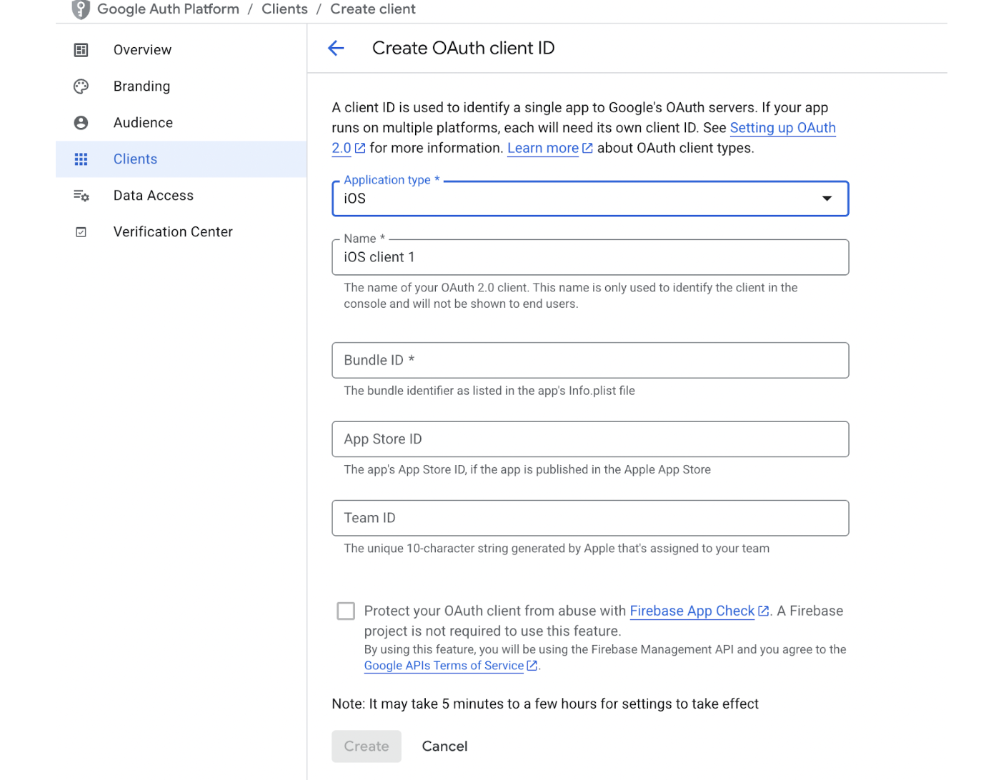
Task: Click the Clients breadcrumb link
Action: (284, 9)
